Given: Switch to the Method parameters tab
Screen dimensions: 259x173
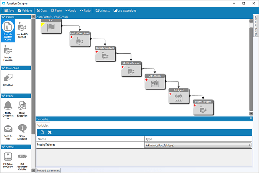Looking at the screenshot, I should (x=48, y=170).
